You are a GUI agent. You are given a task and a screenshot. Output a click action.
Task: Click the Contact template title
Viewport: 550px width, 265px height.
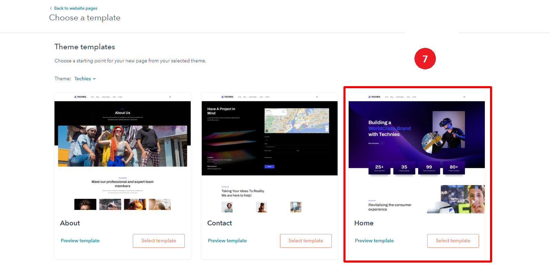click(x=220, y=223)
